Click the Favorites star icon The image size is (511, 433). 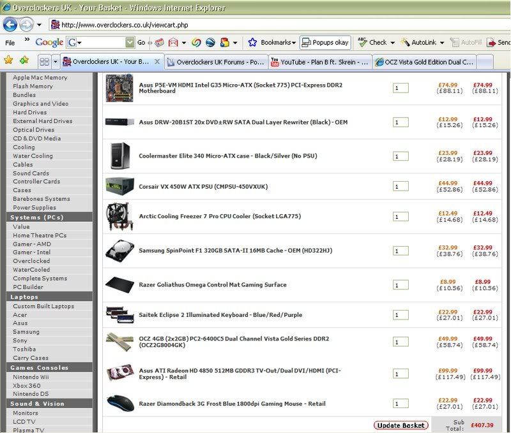coord(8,61)
